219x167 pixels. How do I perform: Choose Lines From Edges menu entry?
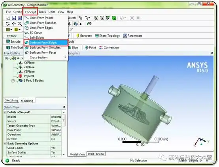point(46,28)
